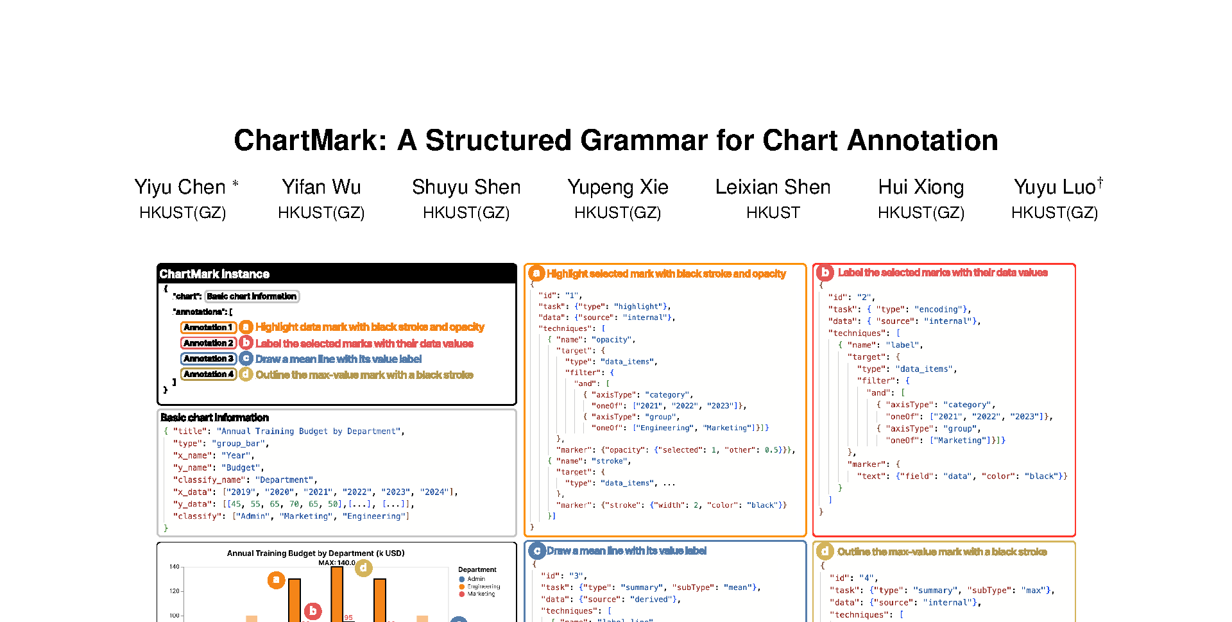Click red 'b' icon in label code panel header
1232x622 pixels.
(x=825, y=273)
